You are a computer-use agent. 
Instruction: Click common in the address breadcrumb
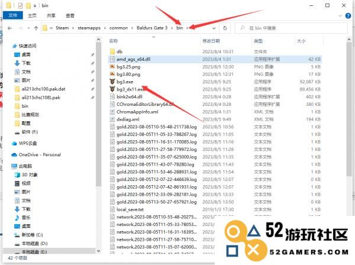click(118, 28)
